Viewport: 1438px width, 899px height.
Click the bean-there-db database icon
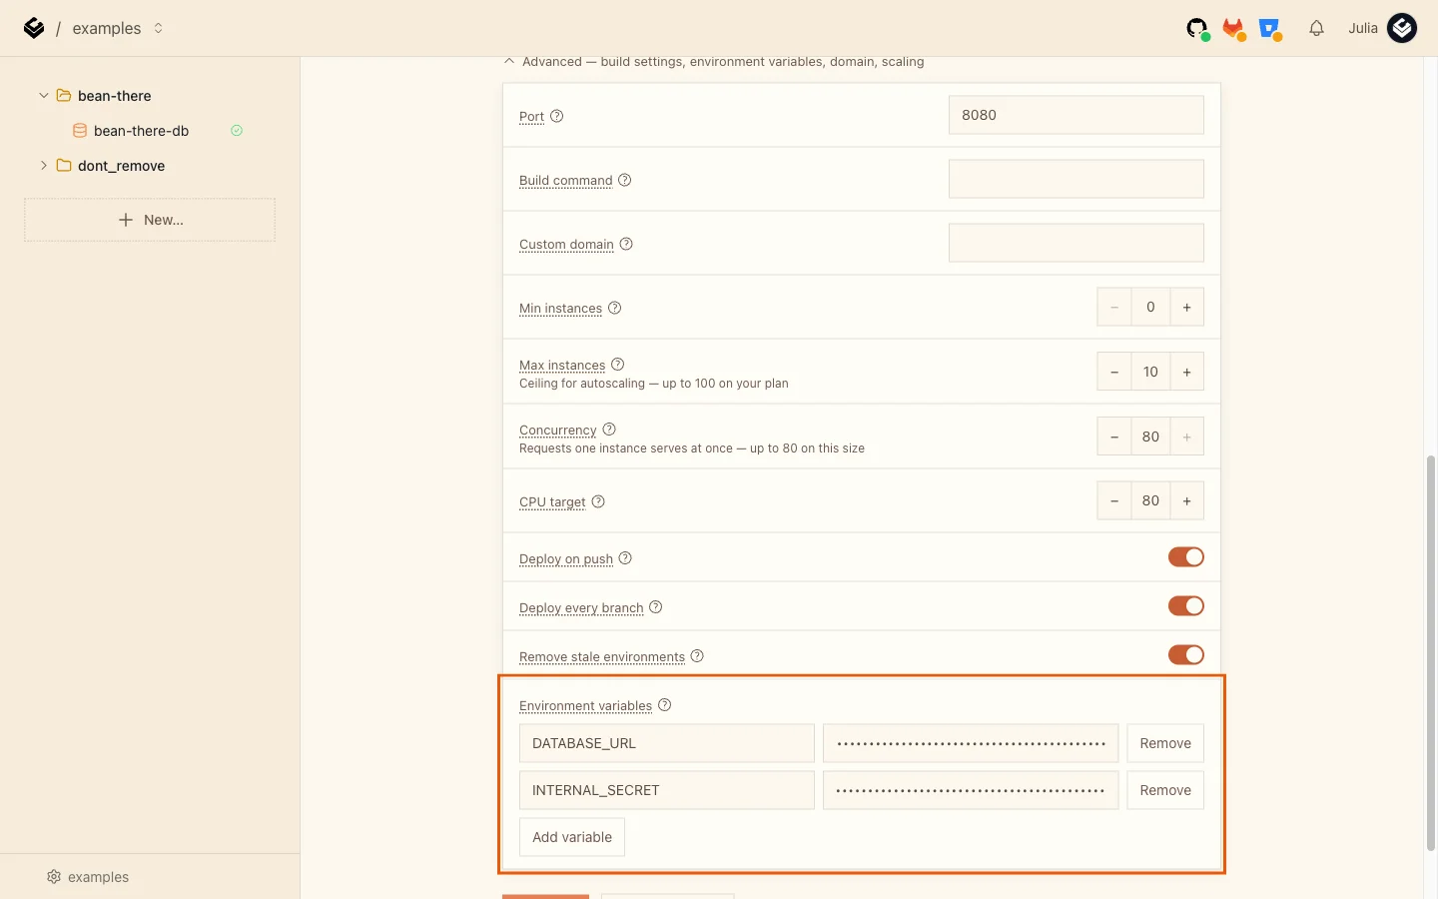point(80,131)
